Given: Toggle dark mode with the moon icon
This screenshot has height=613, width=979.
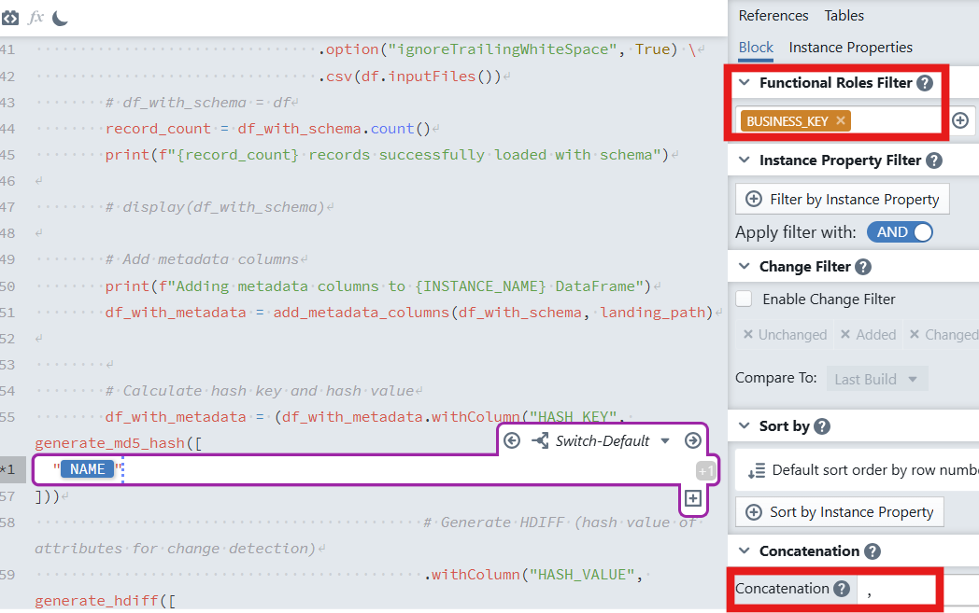Looking at the screenshot, I should (x=60, y=18).
